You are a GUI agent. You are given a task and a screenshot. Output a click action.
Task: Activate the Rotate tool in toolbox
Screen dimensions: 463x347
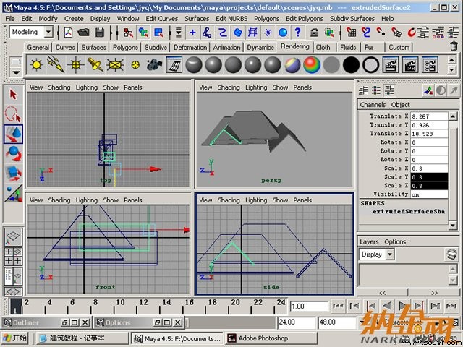(13, 154)
